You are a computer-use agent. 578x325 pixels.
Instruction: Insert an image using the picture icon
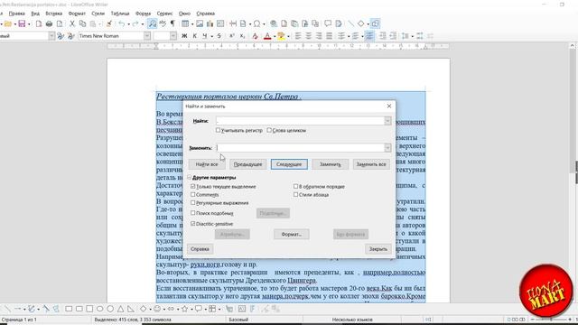200,24
